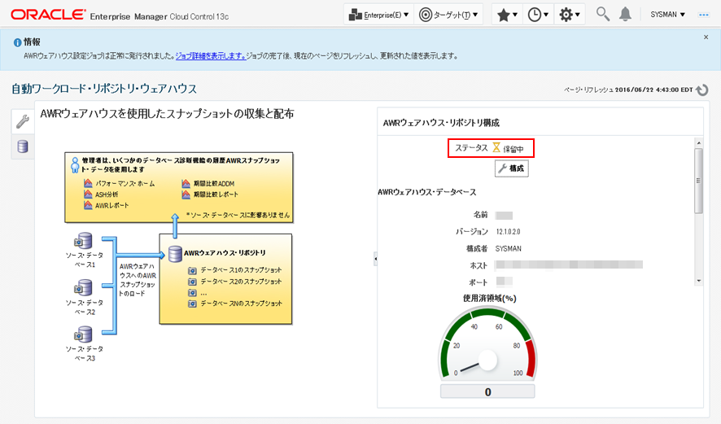721x424 pixels.
Task: Click the AWRレポート icon
Action: click(x=88, y=205)
